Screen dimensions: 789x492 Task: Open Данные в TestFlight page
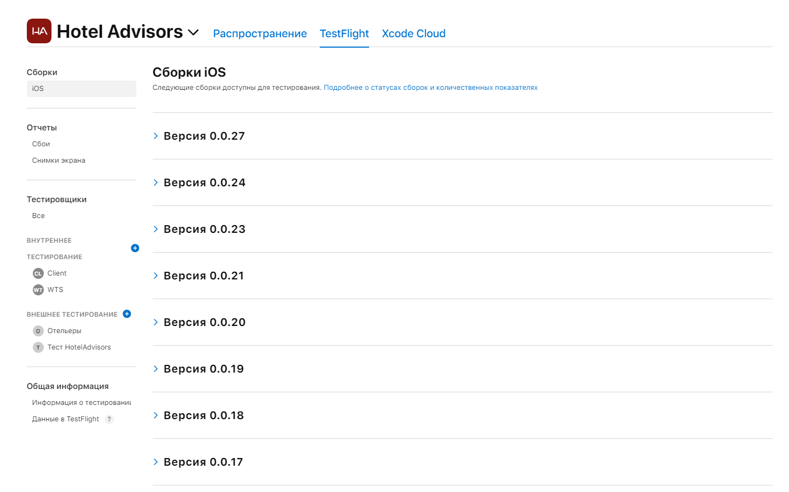[66, 419]
